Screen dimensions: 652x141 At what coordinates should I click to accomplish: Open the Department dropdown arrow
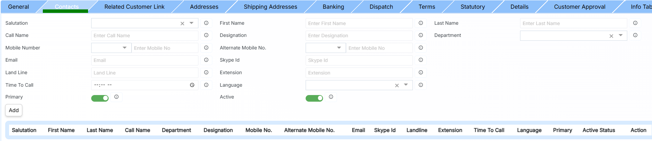pos(620,36)
